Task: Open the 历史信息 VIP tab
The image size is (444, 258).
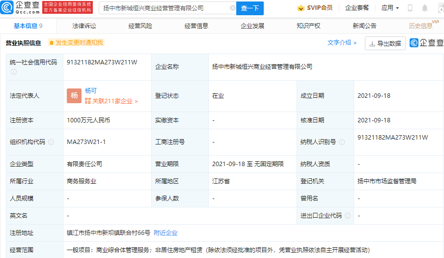Action: click(423, 26)
